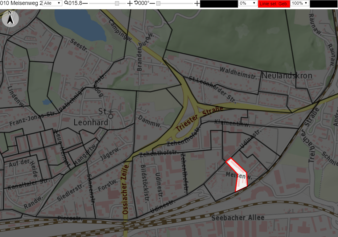
Task: Click the black box right of 100% dropdown
Action: [x=324, y=4]
